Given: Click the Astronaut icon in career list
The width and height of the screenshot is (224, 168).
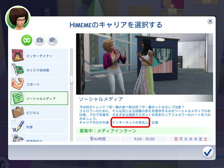Looking at the screenshot, I should [x=18, y=138].
